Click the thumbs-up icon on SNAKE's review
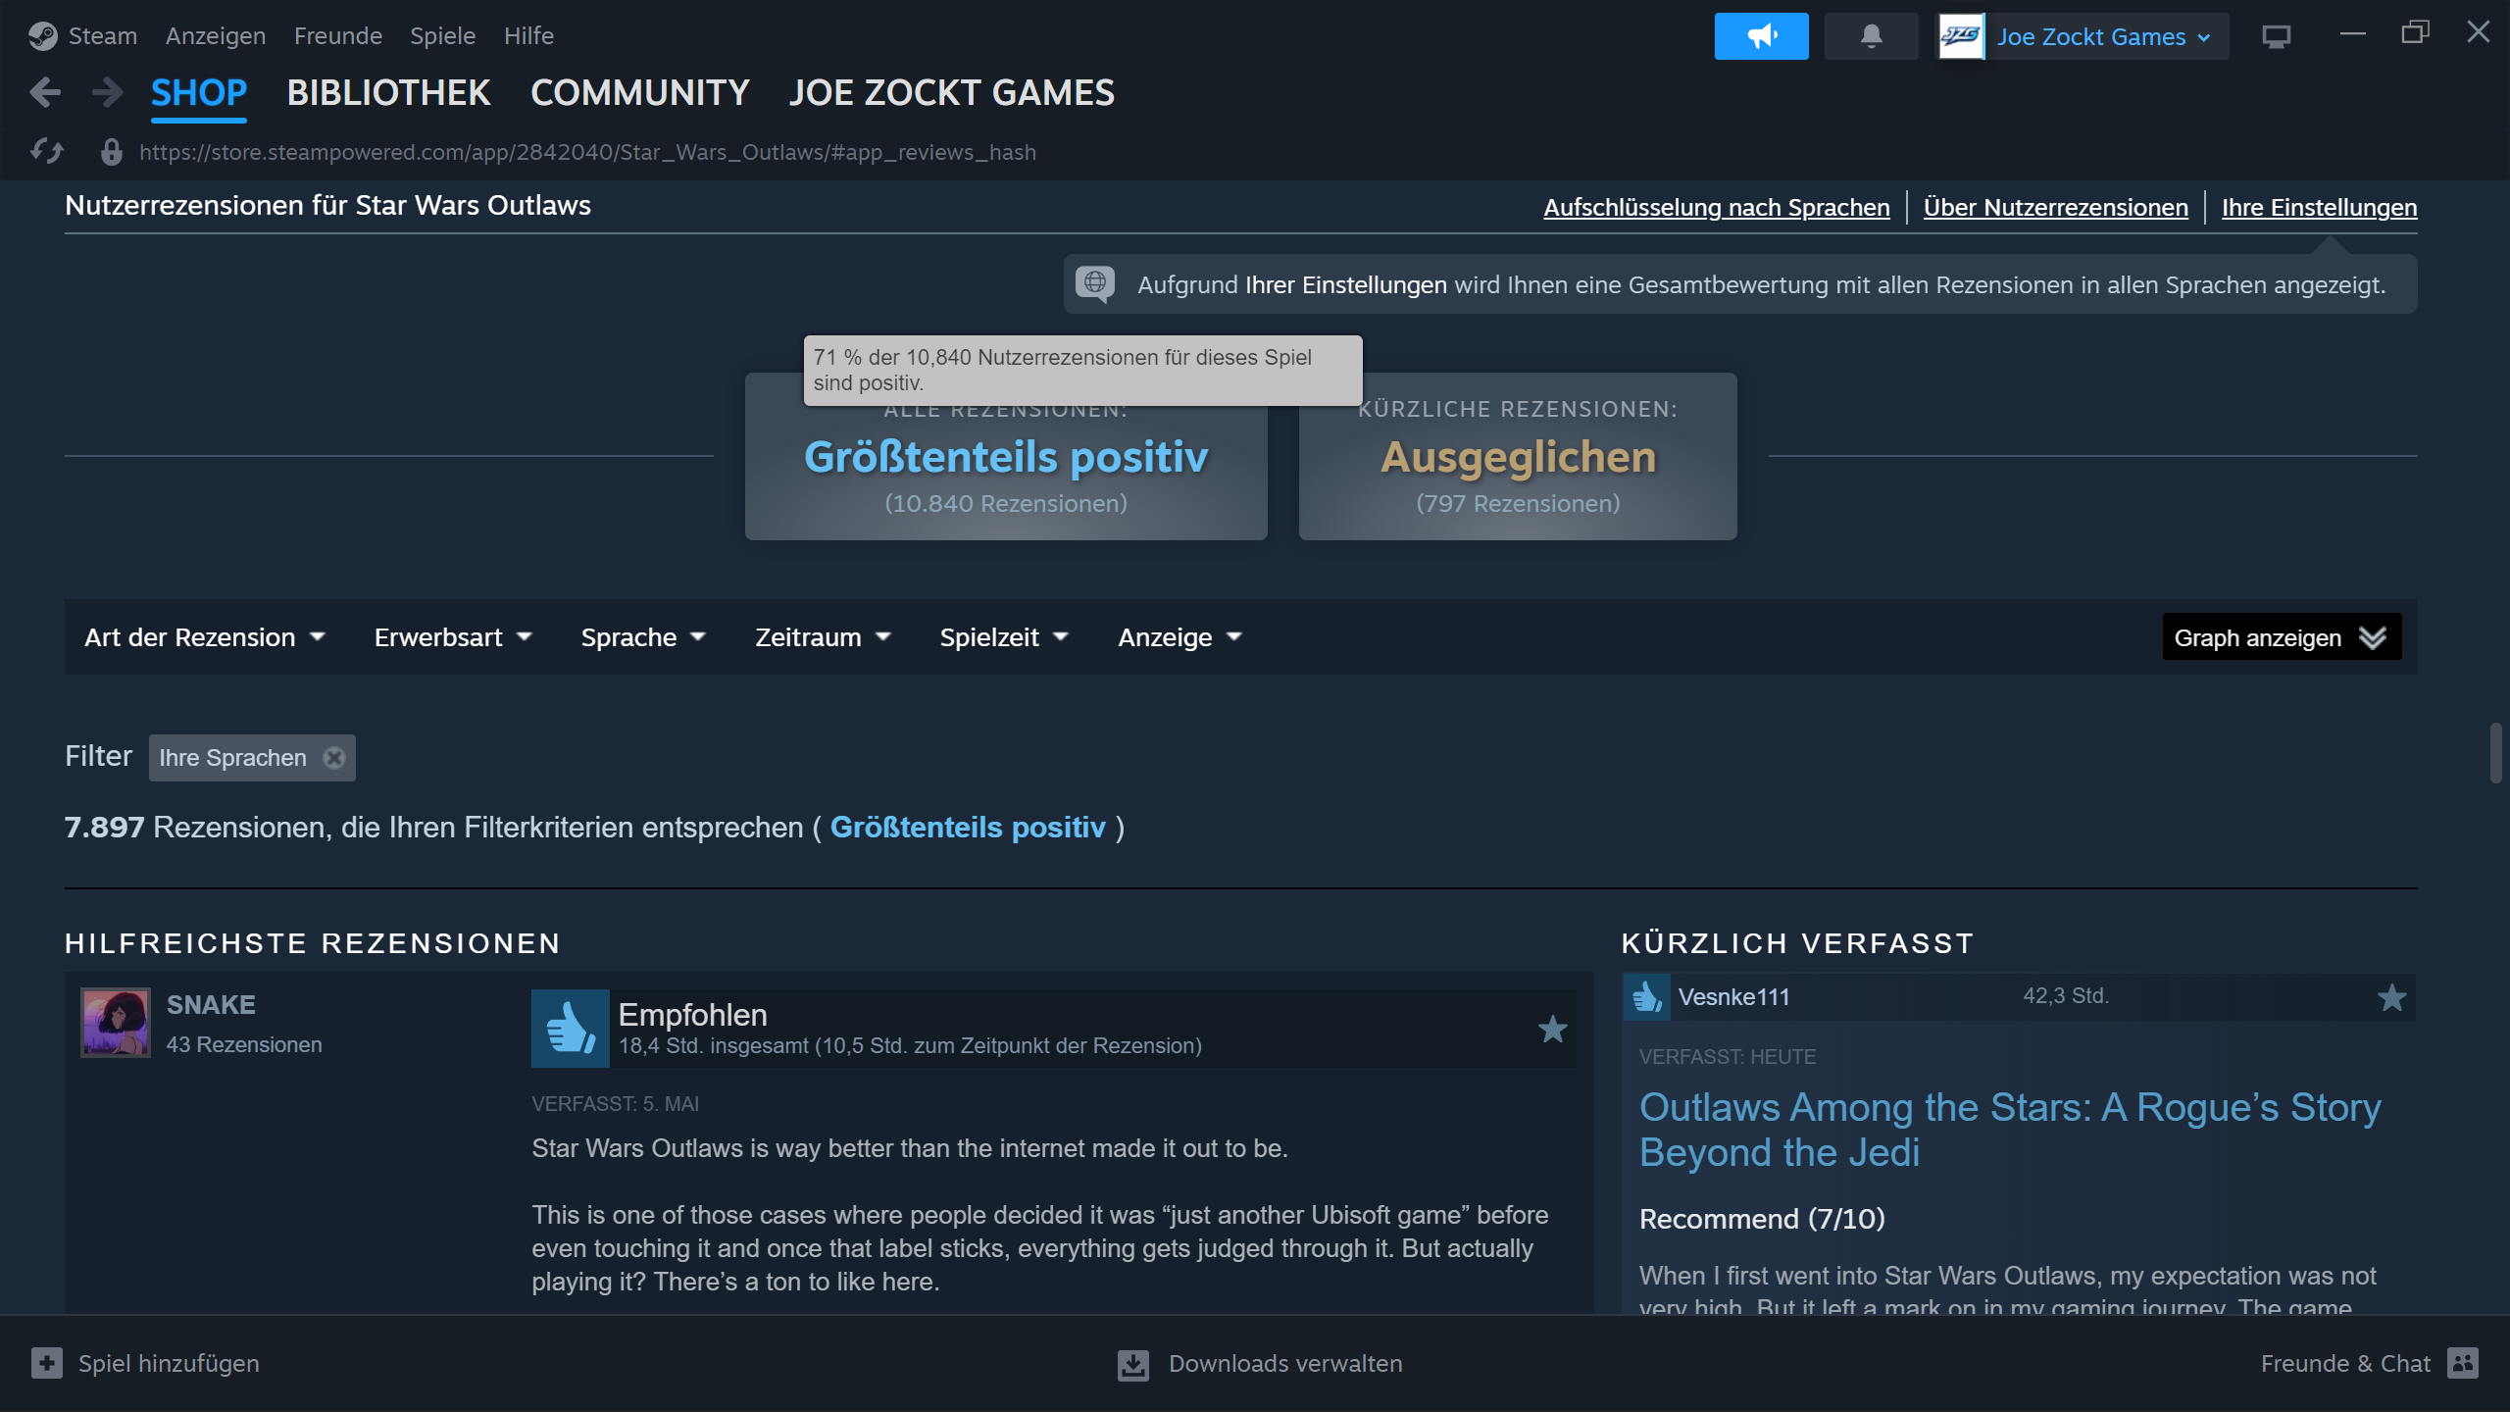The image size is (2510, 1412). tap(570, 1028)
